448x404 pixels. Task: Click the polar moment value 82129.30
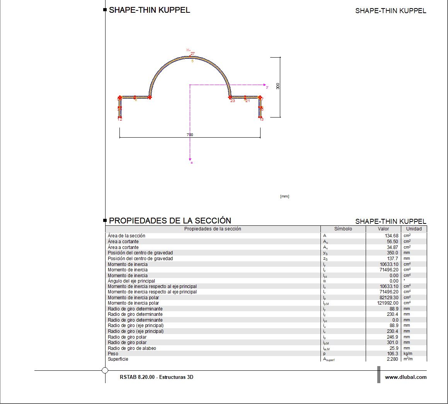[389, 298]
